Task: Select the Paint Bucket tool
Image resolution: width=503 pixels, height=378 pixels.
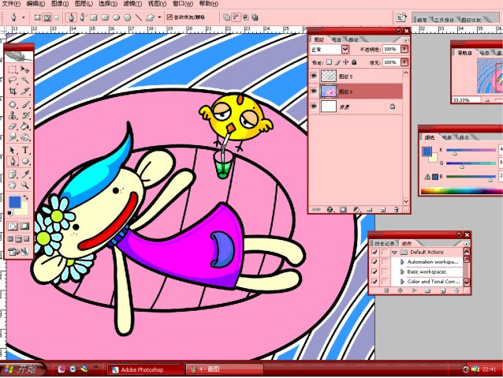Action: (24, 126)
